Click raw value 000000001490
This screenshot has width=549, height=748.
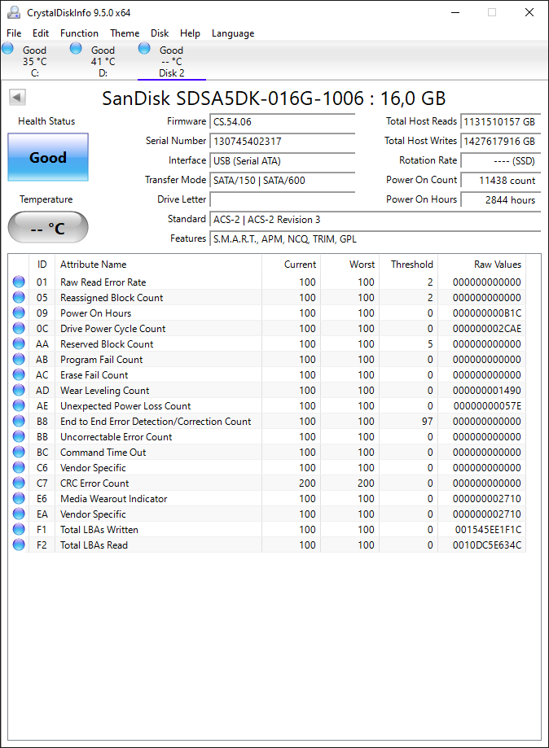pos(487,390)
